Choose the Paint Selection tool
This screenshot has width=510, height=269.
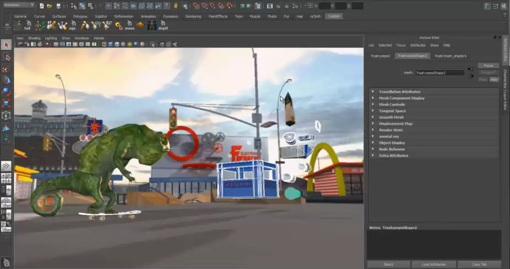point(6,69)
